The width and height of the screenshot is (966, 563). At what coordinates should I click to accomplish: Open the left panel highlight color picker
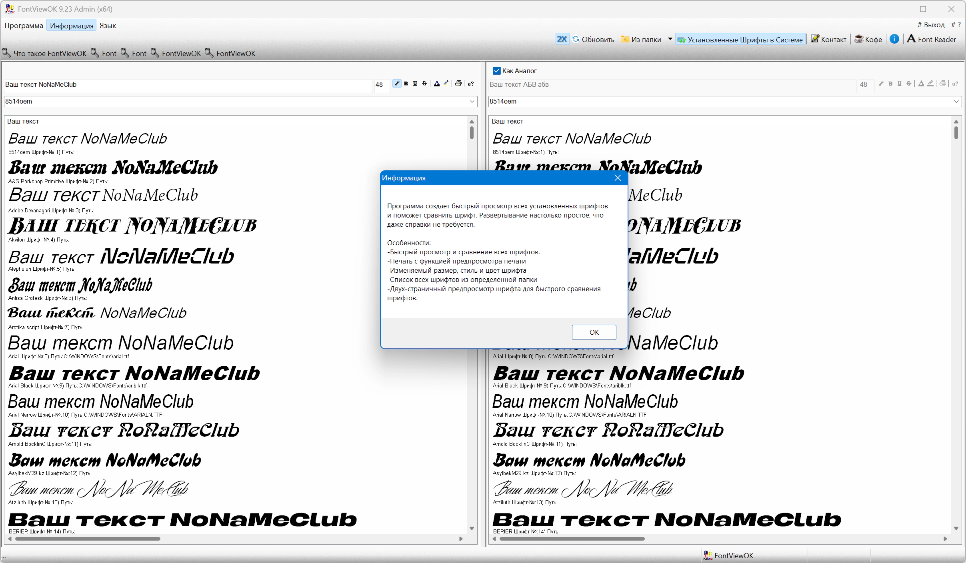pyautogui.click(x=446, y=84)
